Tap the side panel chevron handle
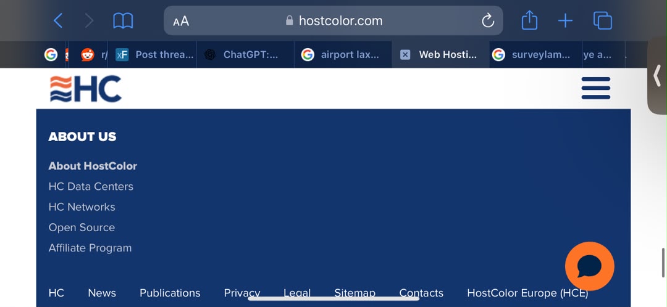 coord(657,76)
